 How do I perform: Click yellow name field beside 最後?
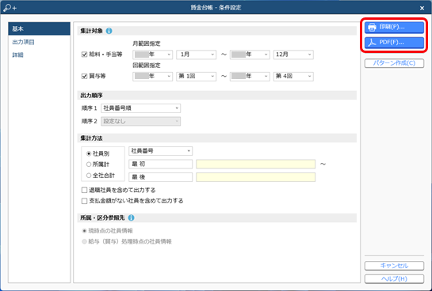[x=256, y=177]
